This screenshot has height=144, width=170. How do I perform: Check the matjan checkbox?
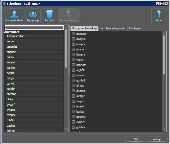[x=73, y=96]
